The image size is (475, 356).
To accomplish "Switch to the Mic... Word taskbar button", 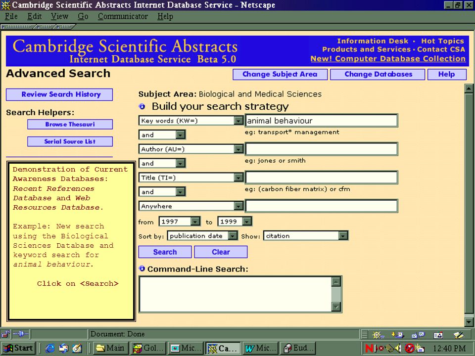I will 261,349.
